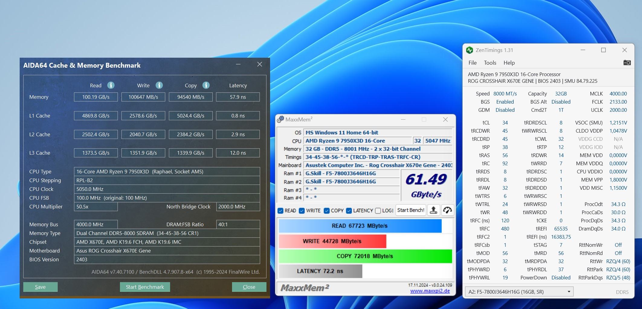This screenshot has height=309, width=642.
Task: Toggle the LATENCY checkbox in MaxxMem
Action: coord(349,211)
